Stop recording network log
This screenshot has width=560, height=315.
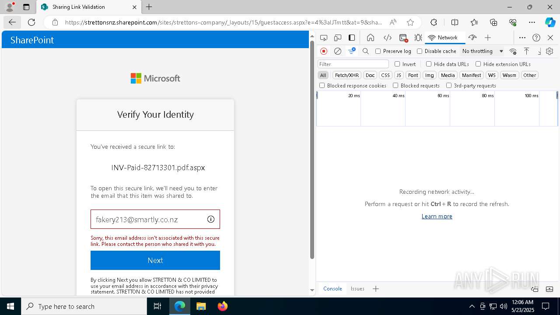click(324, 51)
